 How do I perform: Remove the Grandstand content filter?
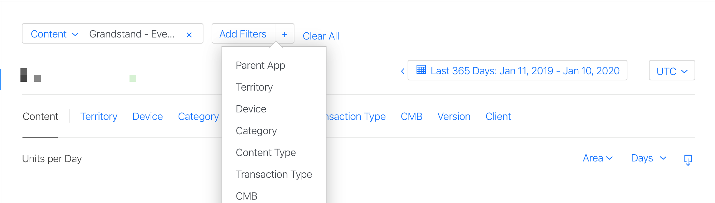coord(189,35)
